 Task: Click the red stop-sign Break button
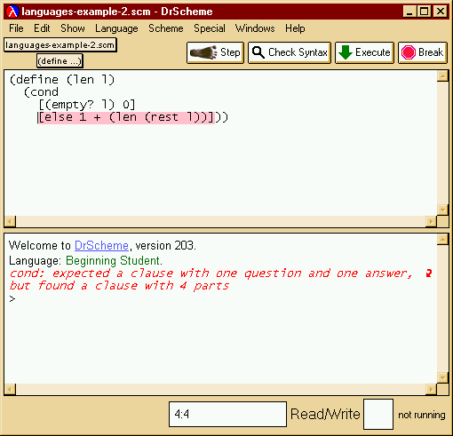click(x=423, y=52)
